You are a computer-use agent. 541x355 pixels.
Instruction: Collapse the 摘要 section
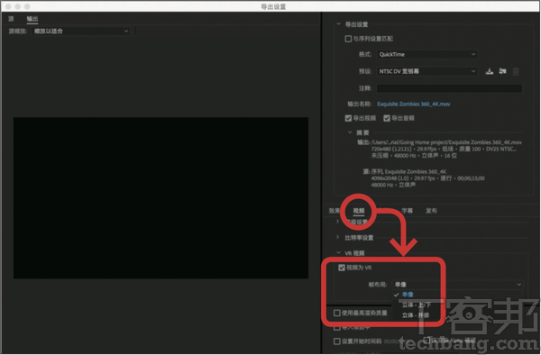(x=350, y=132)
